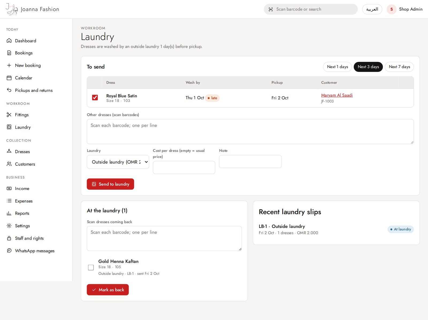Open the Laundry provider dropdown

118,162
